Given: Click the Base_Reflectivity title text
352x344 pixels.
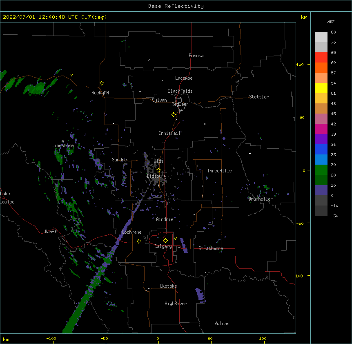Looking at the screenshot, I should tap(176, 6).
